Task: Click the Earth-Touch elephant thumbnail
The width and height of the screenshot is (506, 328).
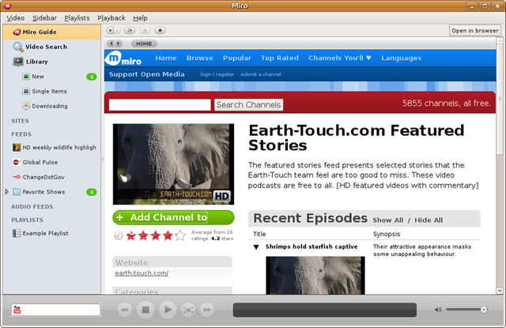Action: (x=173, y=164)
